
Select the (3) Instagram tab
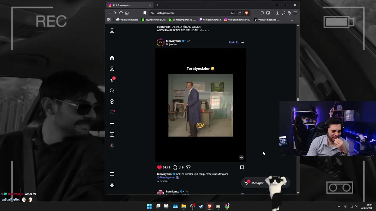(130, 5)
